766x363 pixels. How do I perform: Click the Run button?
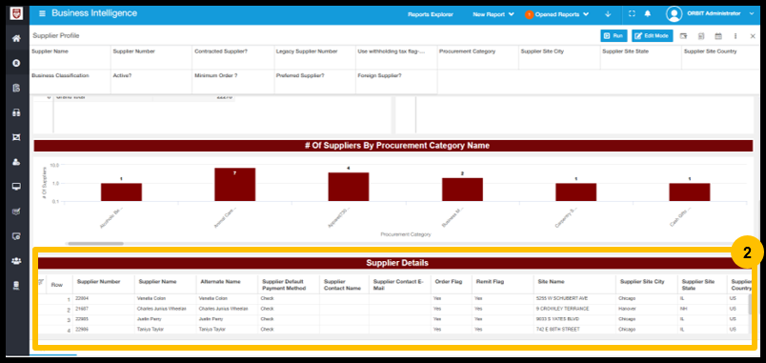click(x=614, y=35)
